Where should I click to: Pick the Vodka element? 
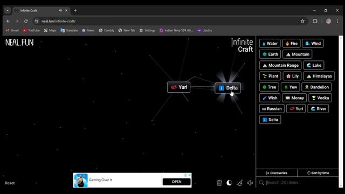320,98
